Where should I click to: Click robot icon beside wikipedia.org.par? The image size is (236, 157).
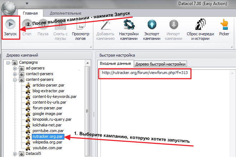tap(28, 142)
